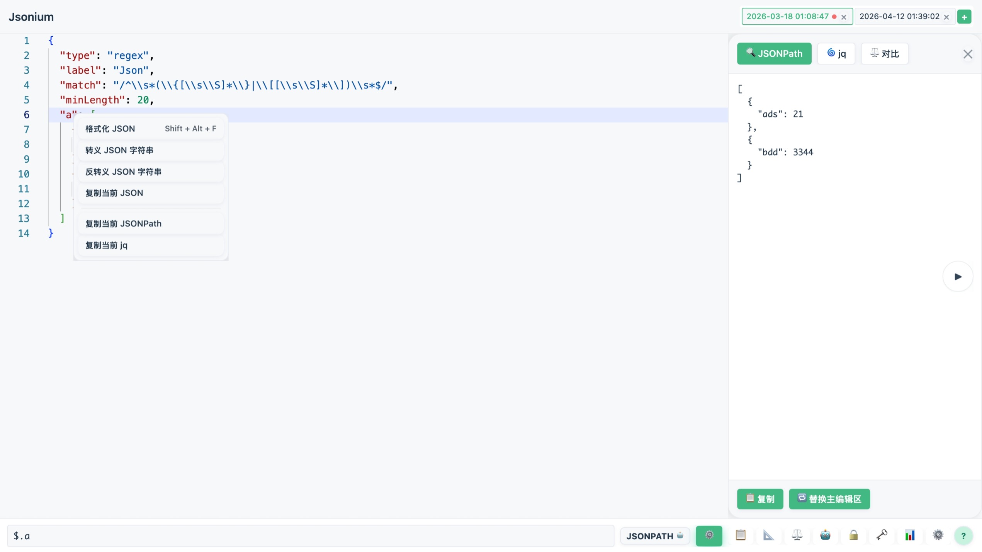Viewport: 982px width, 552px height.
Task: Switch to the jq tab
Action: pos(836,54)
